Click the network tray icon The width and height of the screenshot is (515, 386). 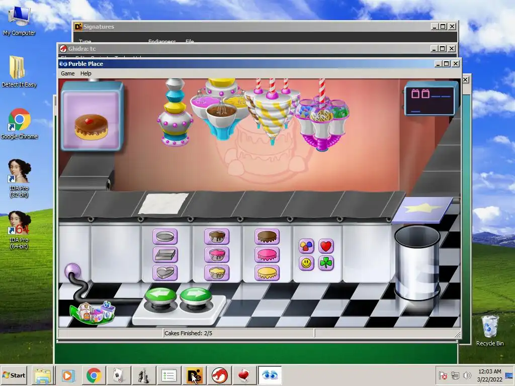point(455,375)
